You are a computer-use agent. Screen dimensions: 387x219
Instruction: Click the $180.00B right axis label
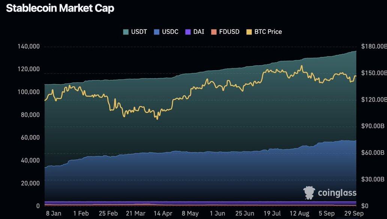click(x=373, y=46)
